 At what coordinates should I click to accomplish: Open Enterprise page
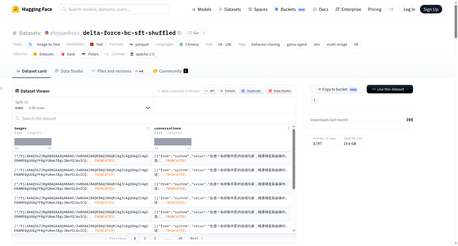(348, 9)
